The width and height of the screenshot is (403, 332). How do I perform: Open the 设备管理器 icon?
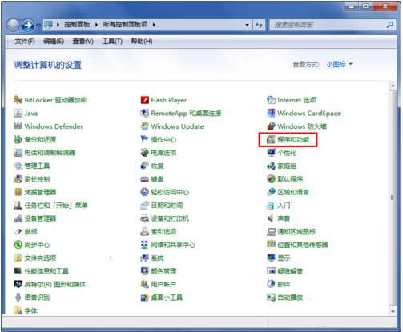point(18,218)
